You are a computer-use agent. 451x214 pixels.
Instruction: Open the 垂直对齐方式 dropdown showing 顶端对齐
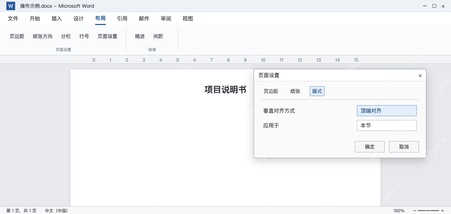pos(387,111)
